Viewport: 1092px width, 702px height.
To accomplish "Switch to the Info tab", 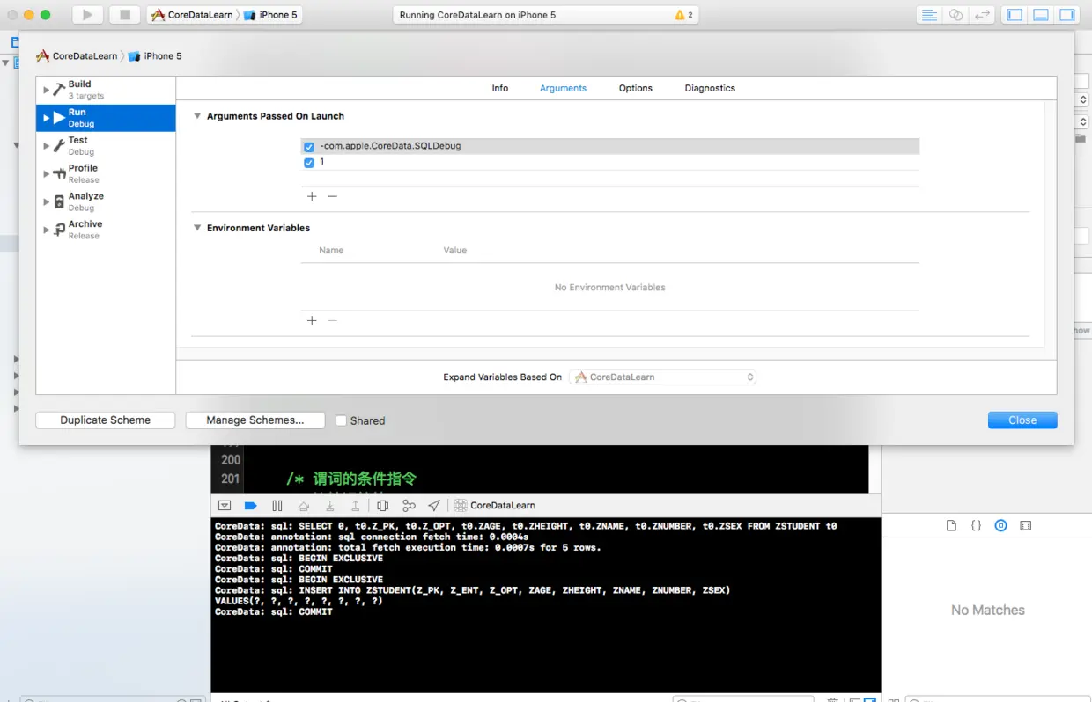I will click(x=500, y=88).
